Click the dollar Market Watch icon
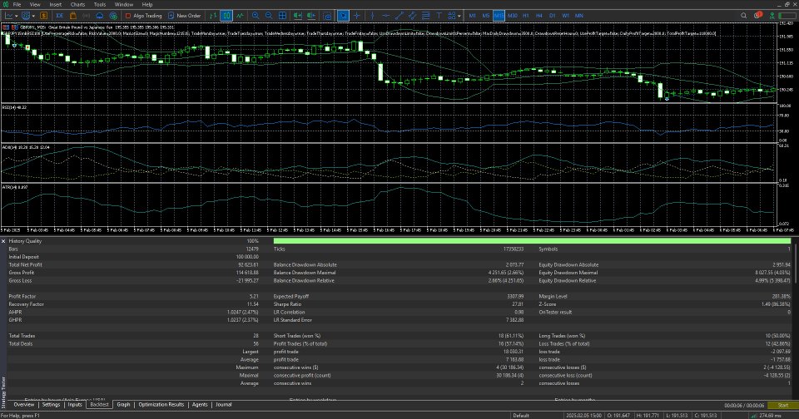The image size is (799, 419). pyautogui.click(x=44, y=16)
